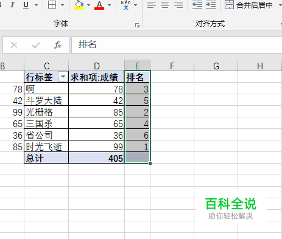Center align text

[165, 5]
